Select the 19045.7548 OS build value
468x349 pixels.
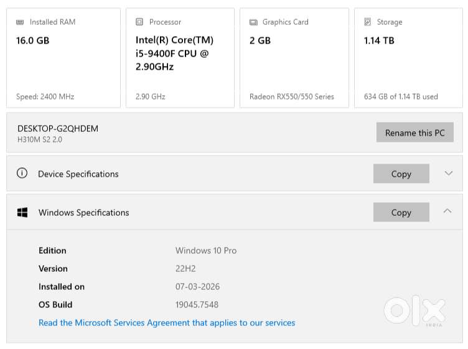click(197, 305)
